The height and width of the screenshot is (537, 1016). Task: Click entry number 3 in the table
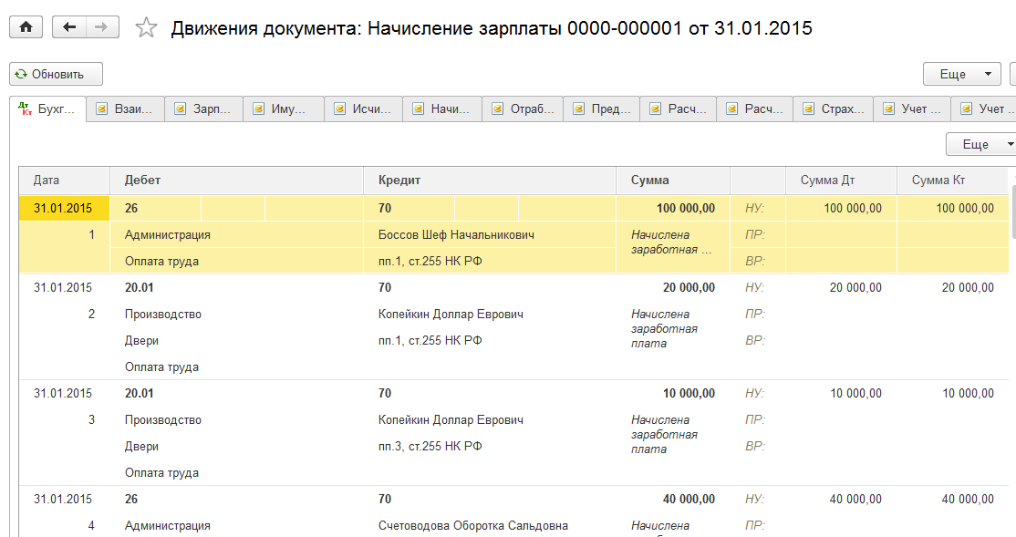[91, 419]
